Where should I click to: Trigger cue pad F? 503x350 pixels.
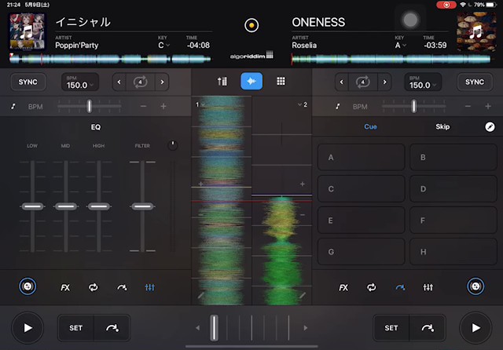point(453,221)
